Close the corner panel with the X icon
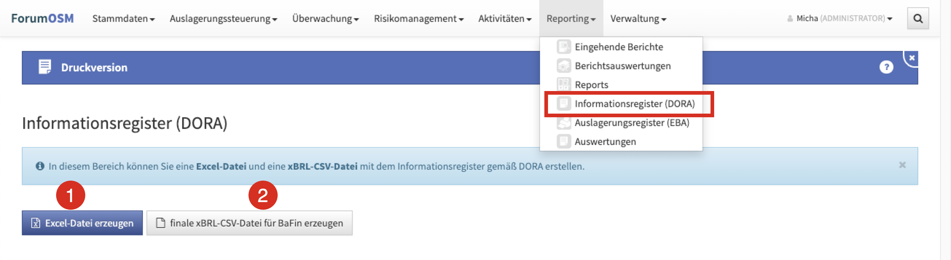951x260 pixels. [912, 58]
